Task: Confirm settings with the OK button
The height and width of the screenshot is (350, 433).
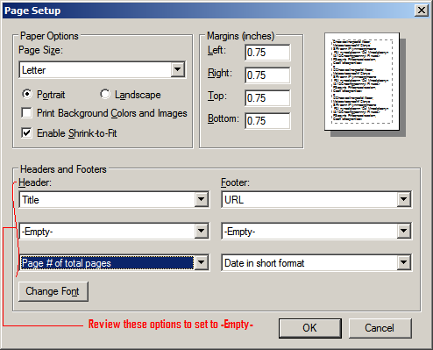Action: [x=310, y=328]
